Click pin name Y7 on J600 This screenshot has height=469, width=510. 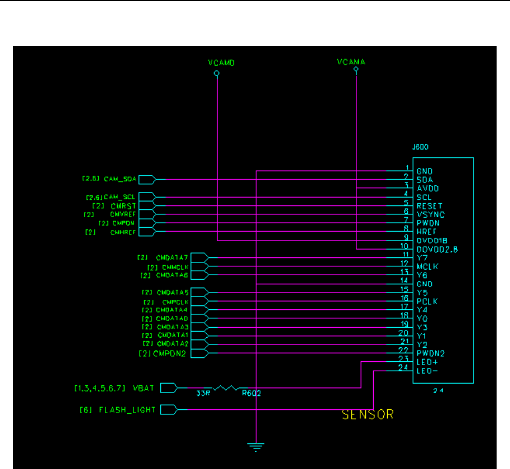pos(422,258)
